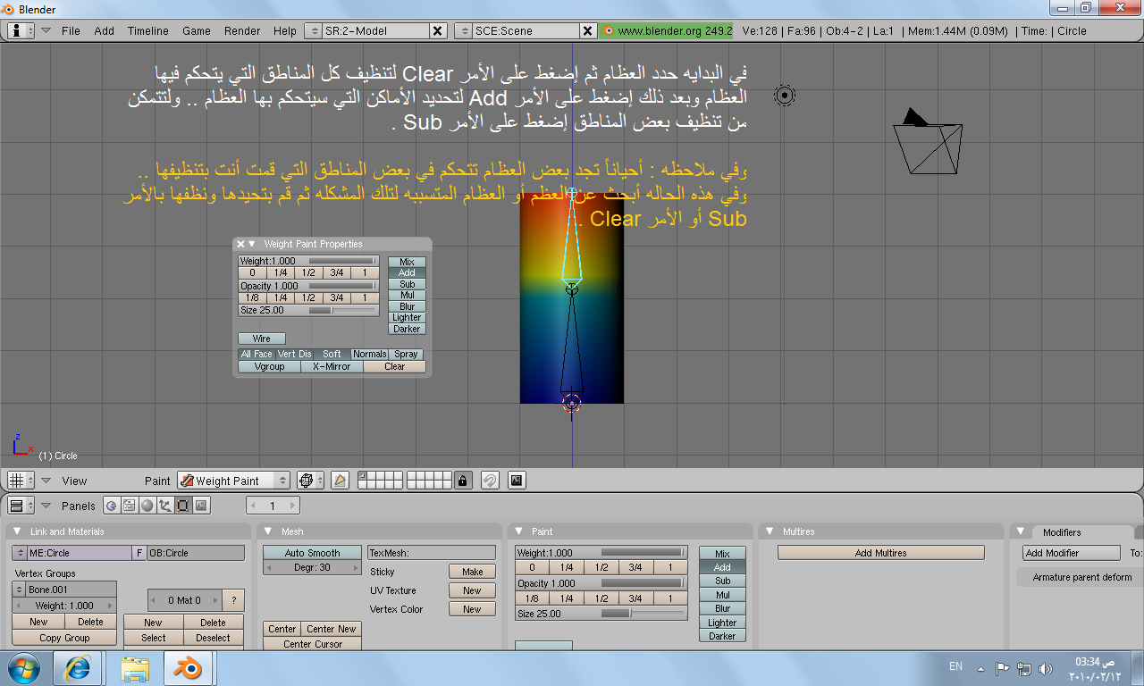Open the Paint menu in 3D header
This screenshot has width=1144, height=686.
[157, 481]
